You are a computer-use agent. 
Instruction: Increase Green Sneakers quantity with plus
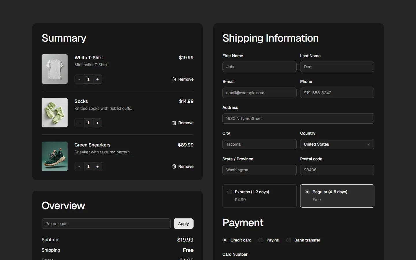point(97,166)
